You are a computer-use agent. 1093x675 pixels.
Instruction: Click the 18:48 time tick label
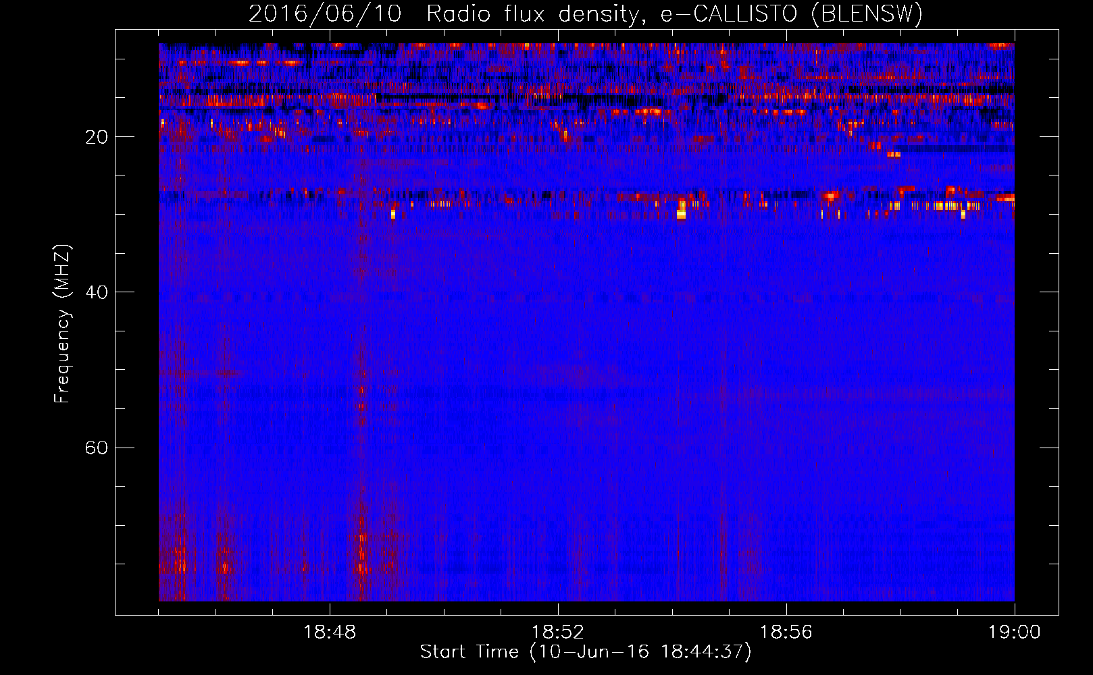coord(330,632)
